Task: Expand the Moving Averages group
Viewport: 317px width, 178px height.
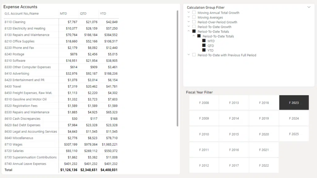Action: pos(189,17)
